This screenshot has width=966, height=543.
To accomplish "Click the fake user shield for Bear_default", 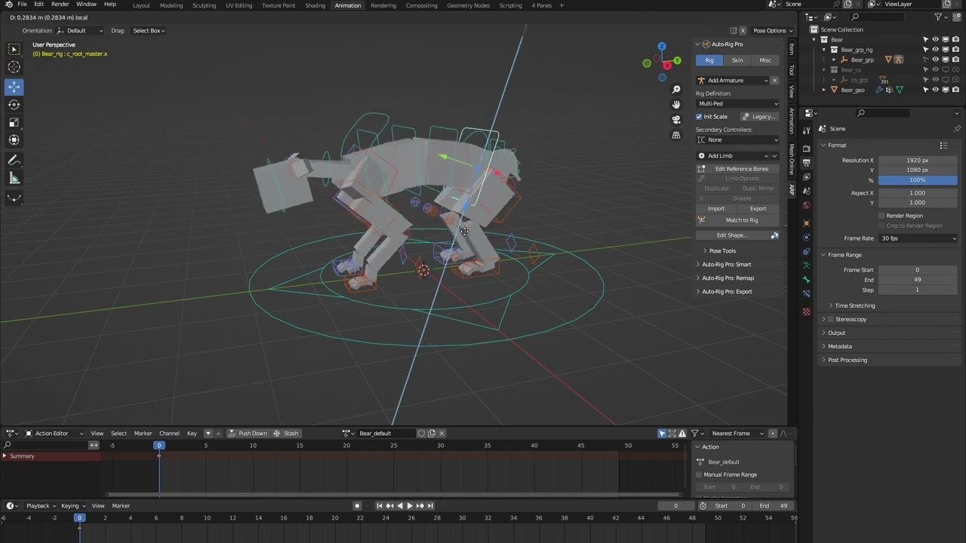I will click(x=421, y=434).
